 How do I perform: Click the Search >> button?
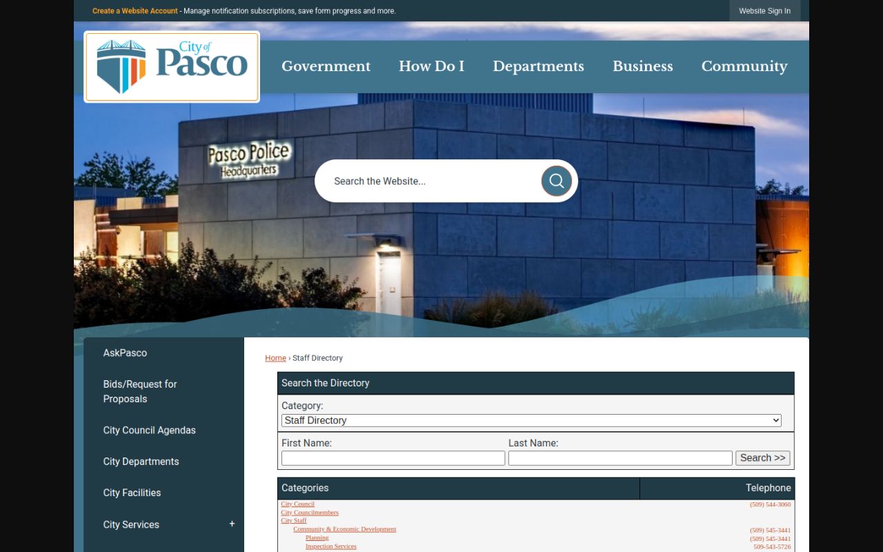tap(763, 458)
